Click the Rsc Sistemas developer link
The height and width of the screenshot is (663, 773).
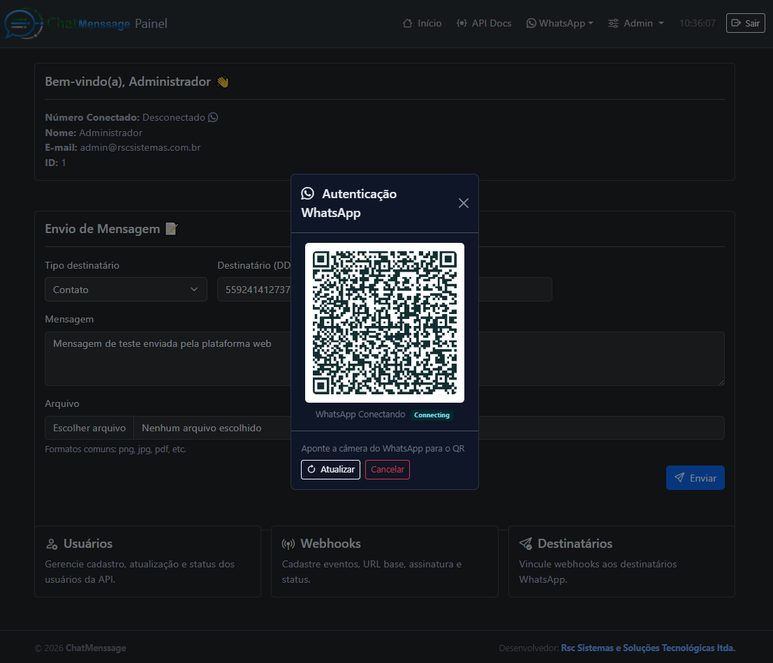(x=648, y=648)
